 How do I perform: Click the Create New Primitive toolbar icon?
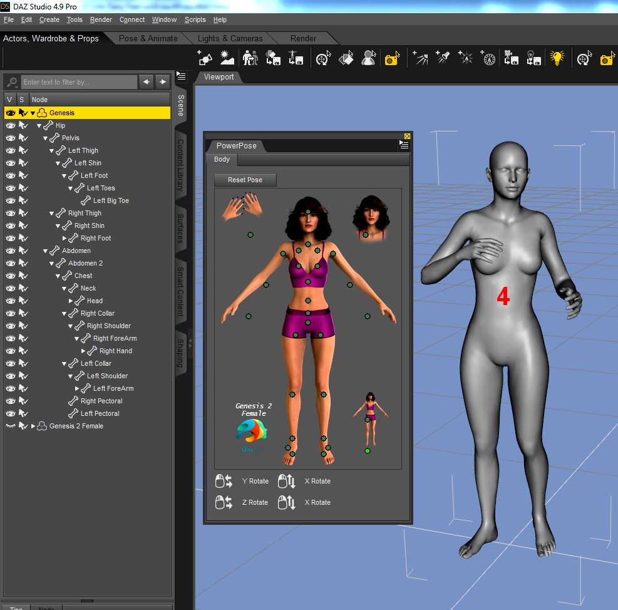point(205,58)
